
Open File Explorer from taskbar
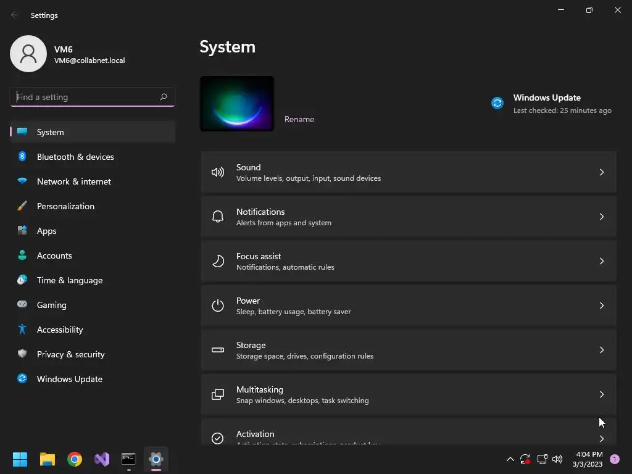pyautogui.click(x=47, y=459)
